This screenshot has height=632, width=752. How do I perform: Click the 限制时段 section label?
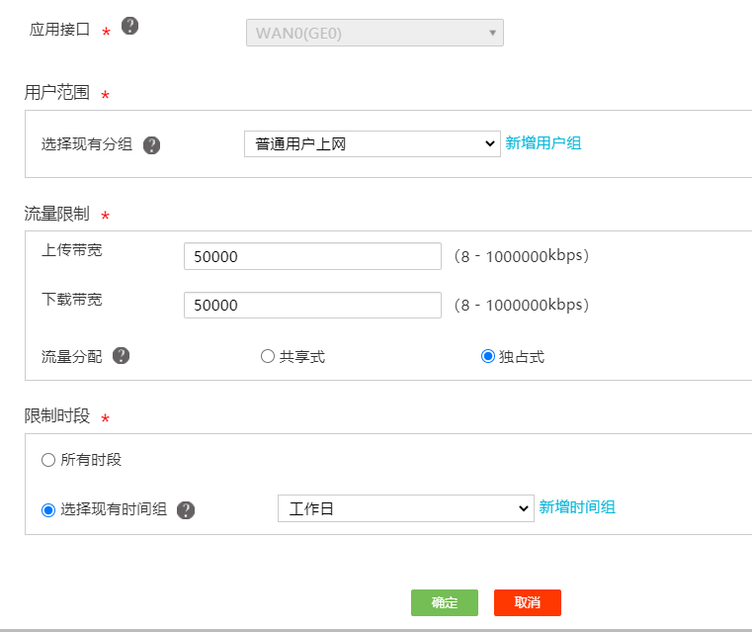point(57,416)
